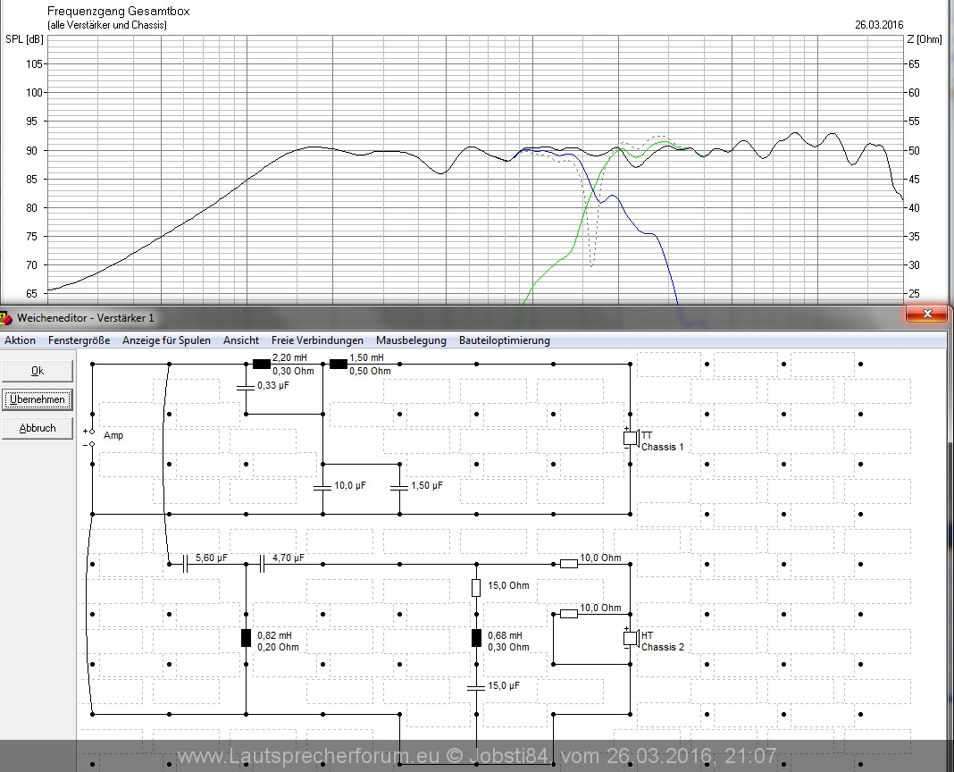Select the 0,68 mH inductor component
The width and height of the screenshot is (954, 772).
[476, 637]
